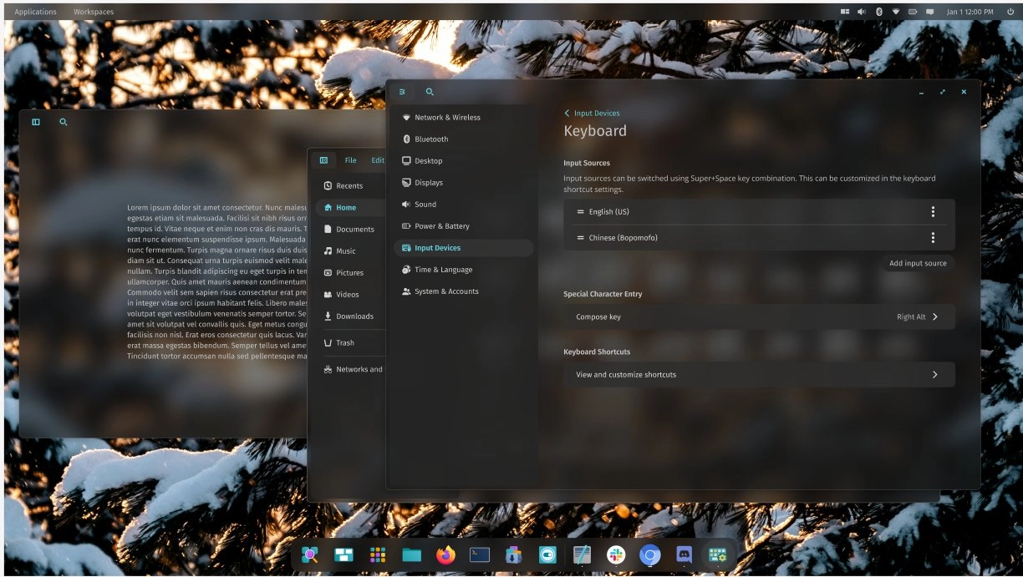The height and width of the screenshot is (577, 1023).
Task: Click the System & Accounts people icon
Action: click(406, 291)
